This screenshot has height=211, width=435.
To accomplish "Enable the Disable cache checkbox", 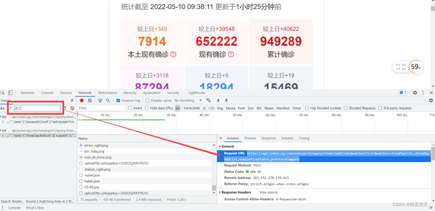I will 148,100.
